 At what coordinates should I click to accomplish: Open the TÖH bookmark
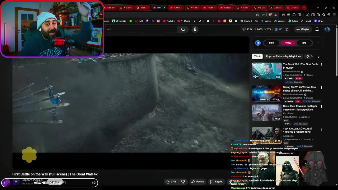tap(139, 21)
